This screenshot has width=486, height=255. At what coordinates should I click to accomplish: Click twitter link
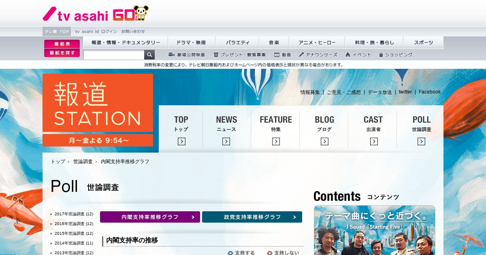[x=405, y=92]
